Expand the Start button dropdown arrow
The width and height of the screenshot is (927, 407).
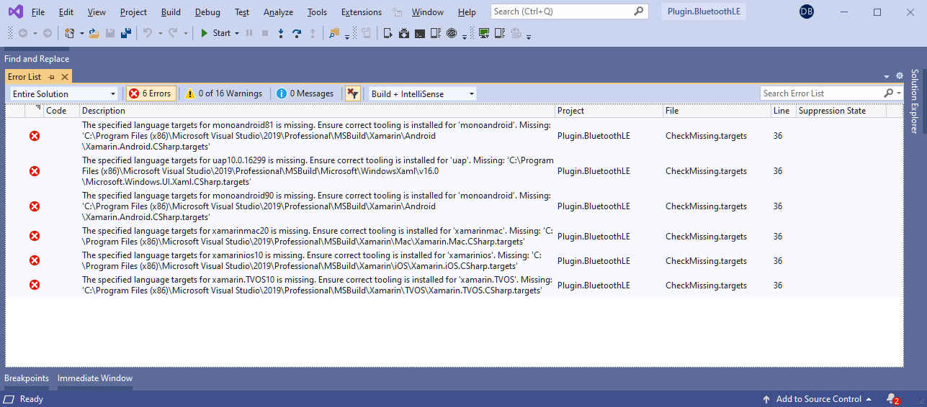point(236,33)
